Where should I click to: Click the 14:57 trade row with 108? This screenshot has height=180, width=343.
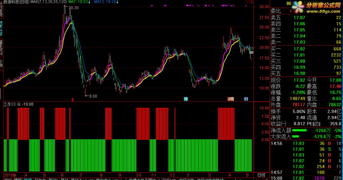tap(306, 172)
